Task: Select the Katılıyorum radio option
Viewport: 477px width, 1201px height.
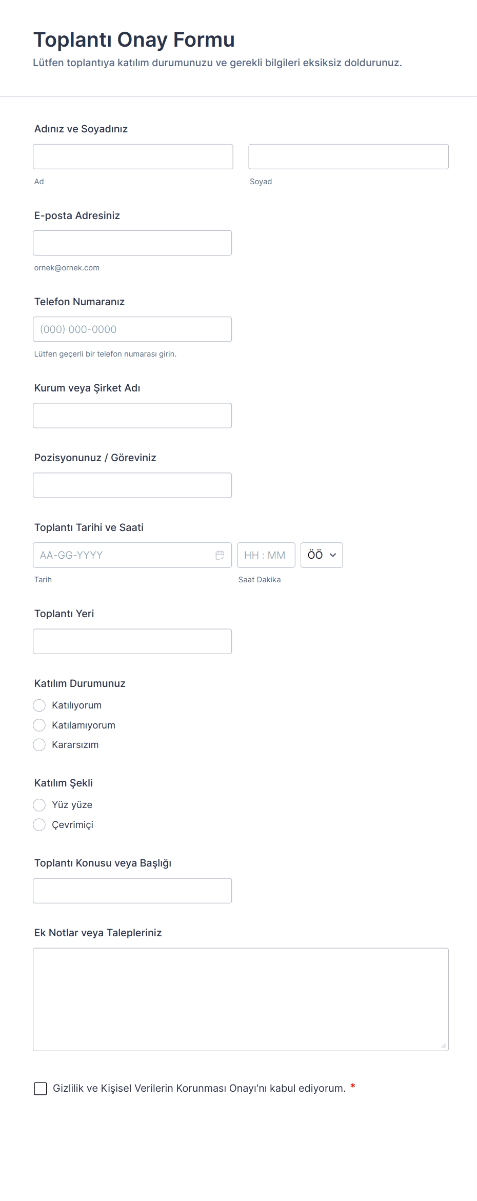Action: tap(39, 705)
